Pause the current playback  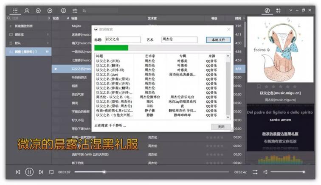29,172
